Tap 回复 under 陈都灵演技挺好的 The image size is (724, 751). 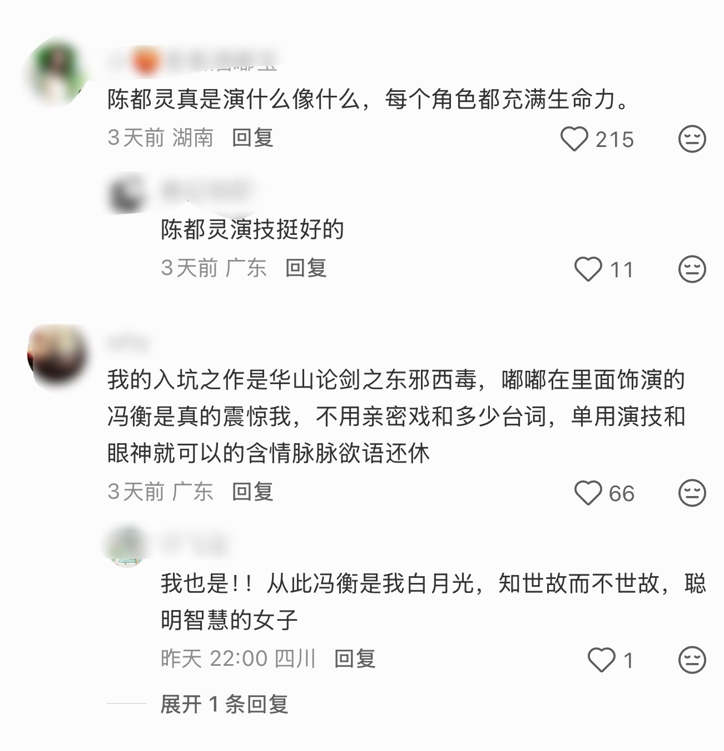(306, 268)
